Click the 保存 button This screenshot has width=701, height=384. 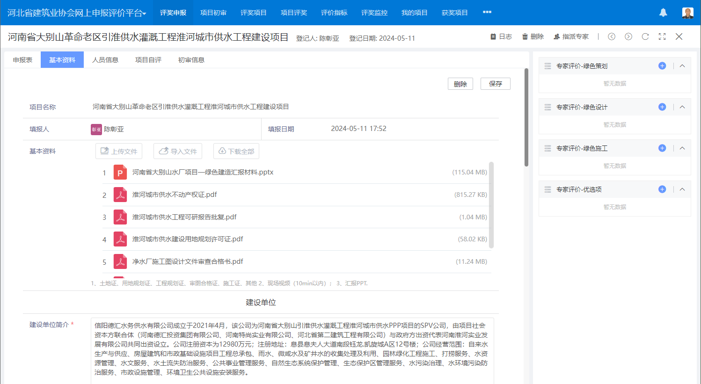(495, 84)
